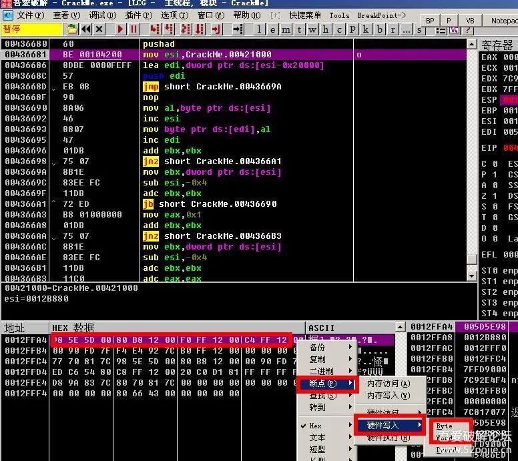518x461 pixels.
Task: Open the Memory map 'm' button
Action: point(286,29)
